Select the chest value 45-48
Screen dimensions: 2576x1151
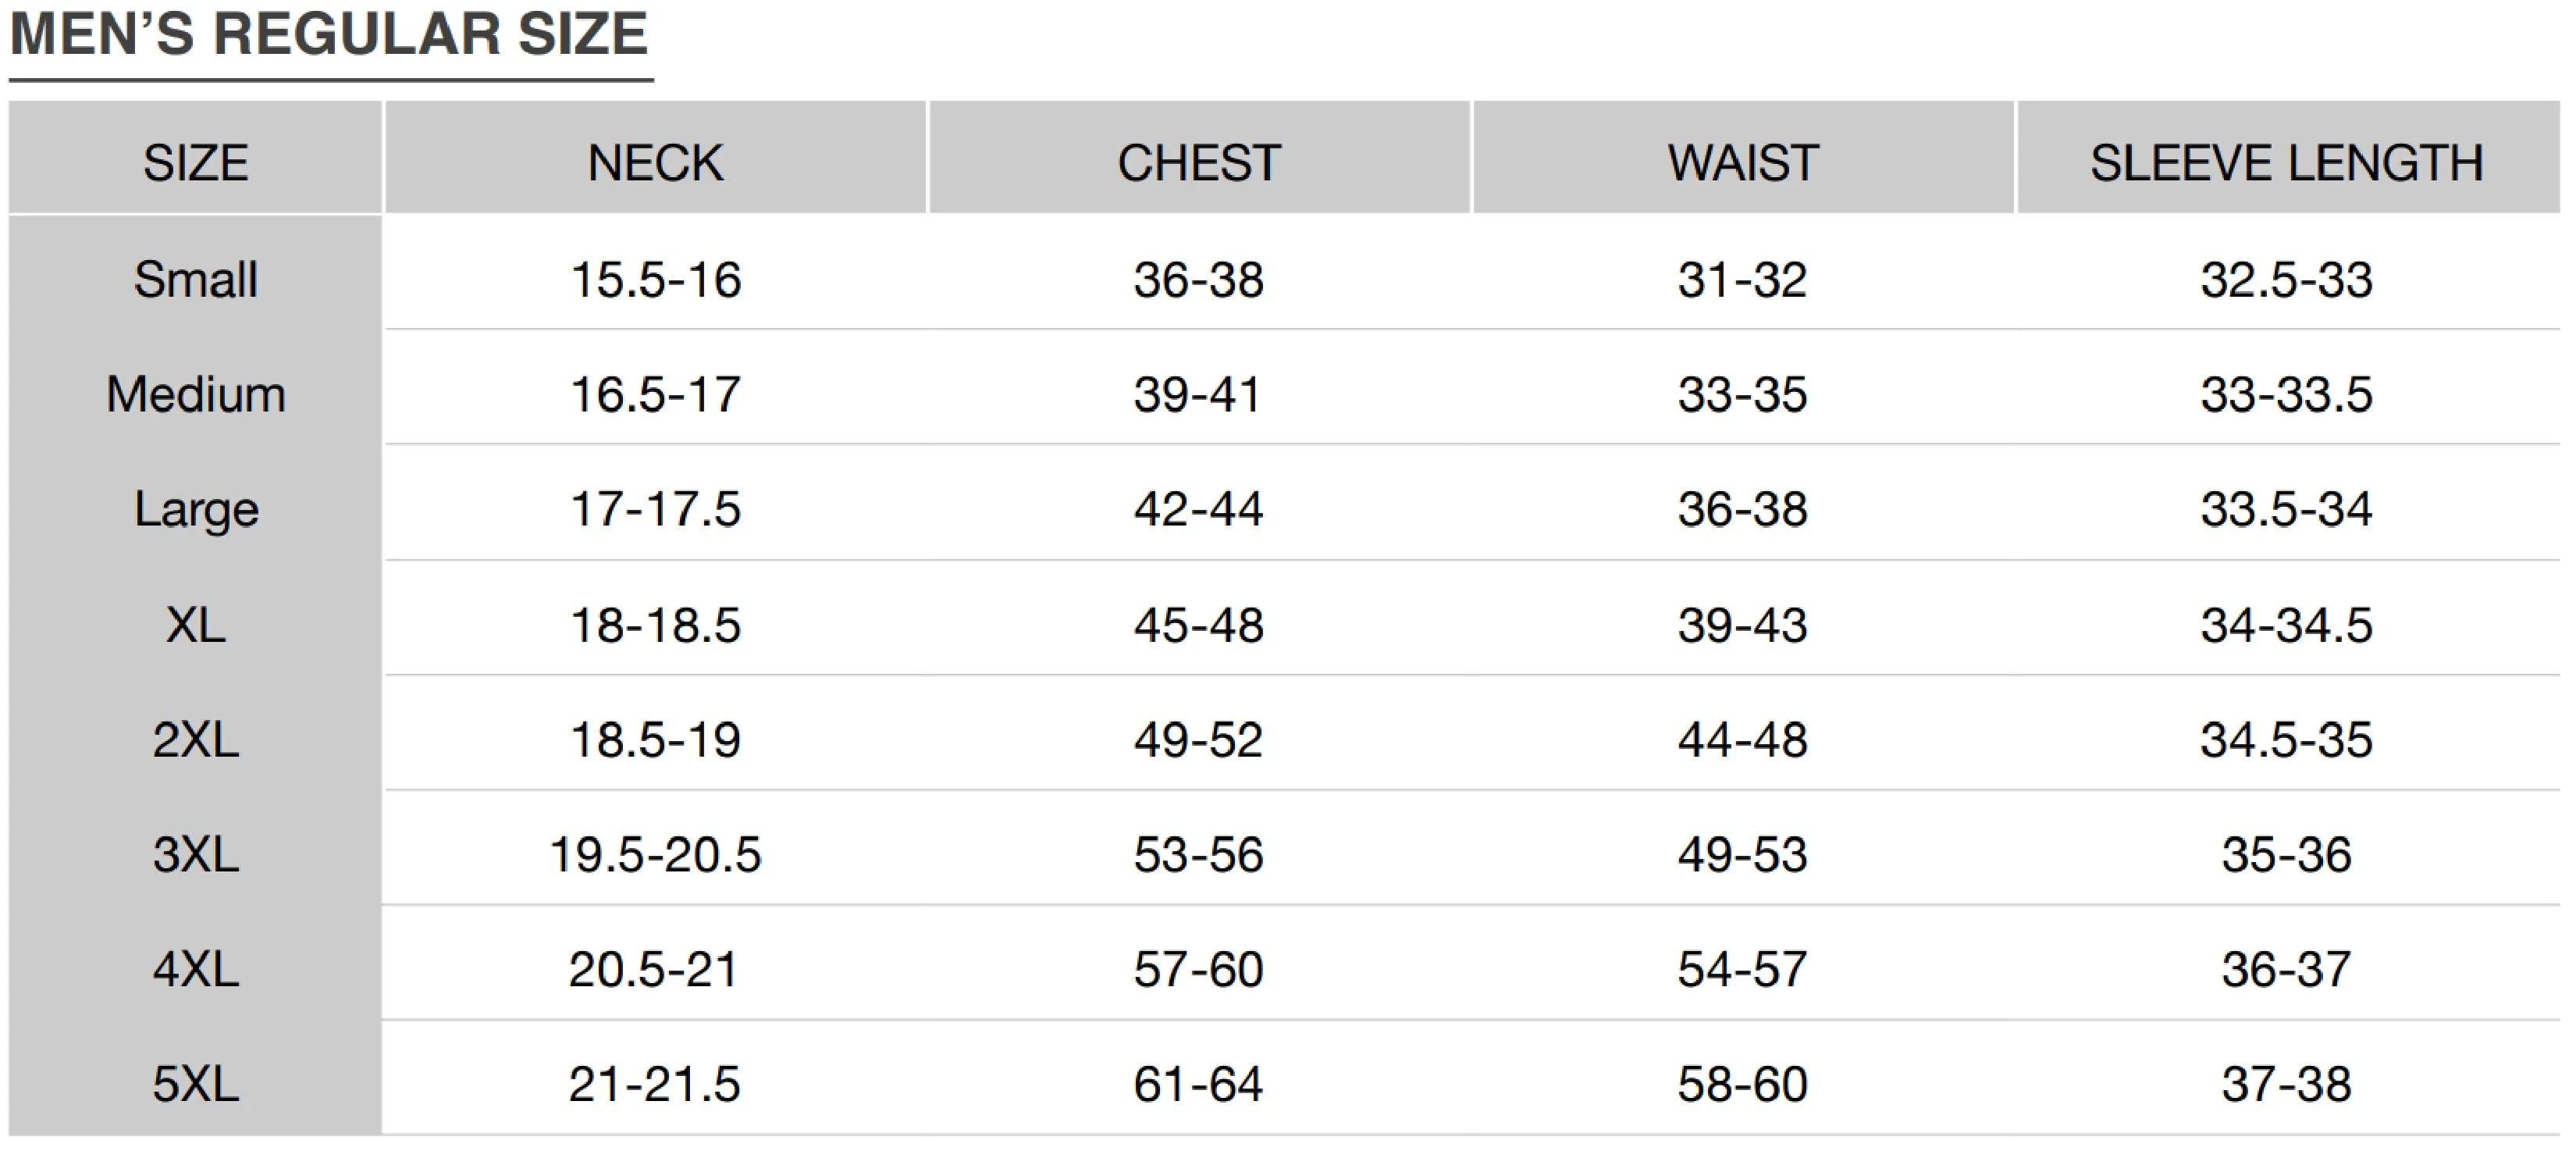(1198, 625)
